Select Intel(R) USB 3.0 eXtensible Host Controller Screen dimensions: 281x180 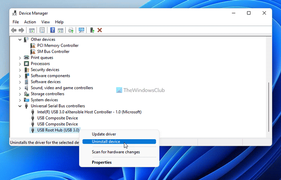89,112
